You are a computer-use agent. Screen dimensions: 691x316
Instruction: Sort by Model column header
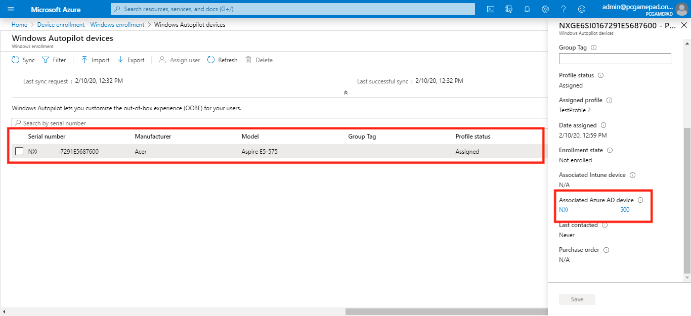coord(250,137)
